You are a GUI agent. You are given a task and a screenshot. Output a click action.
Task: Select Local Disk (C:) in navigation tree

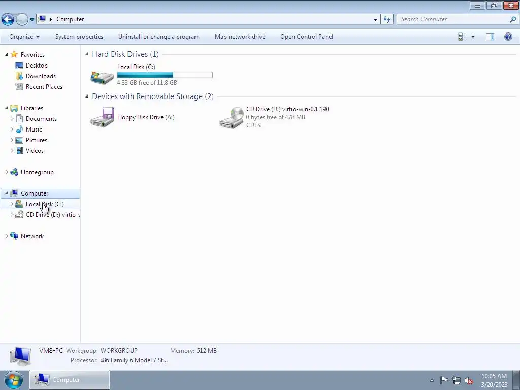click(45, 204)
